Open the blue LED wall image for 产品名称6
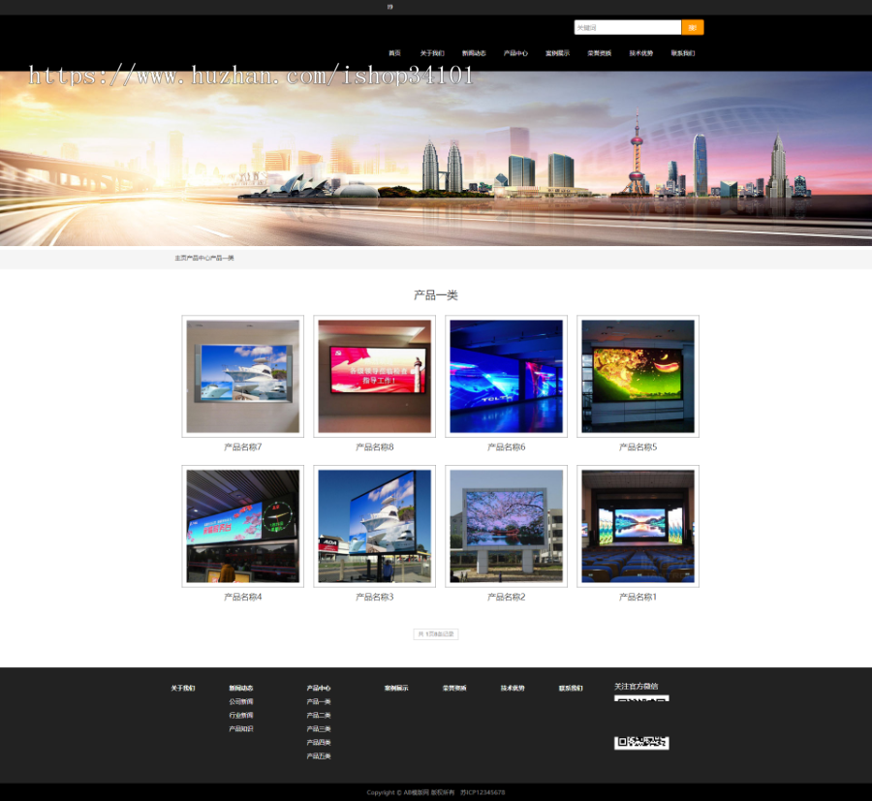Viewport: 872px width, 801px height. 506,377
